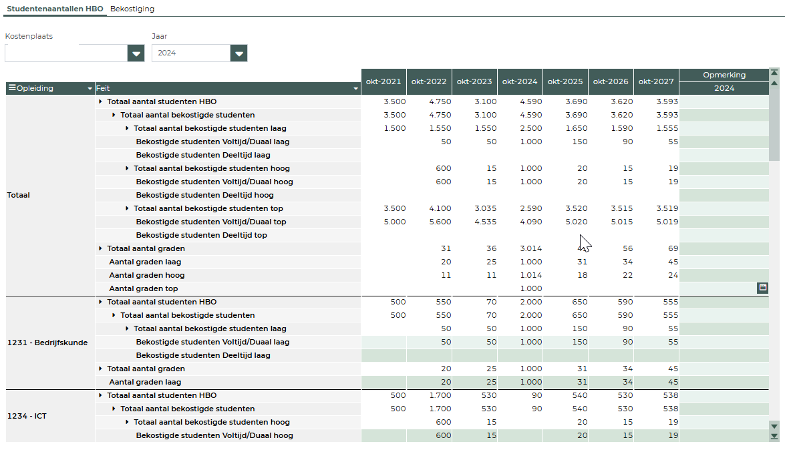Collapse 'Totaal aantal bekostigde studenten top' row
The height and width of the screenshot is (450, 785).
(x=127, y=208)
